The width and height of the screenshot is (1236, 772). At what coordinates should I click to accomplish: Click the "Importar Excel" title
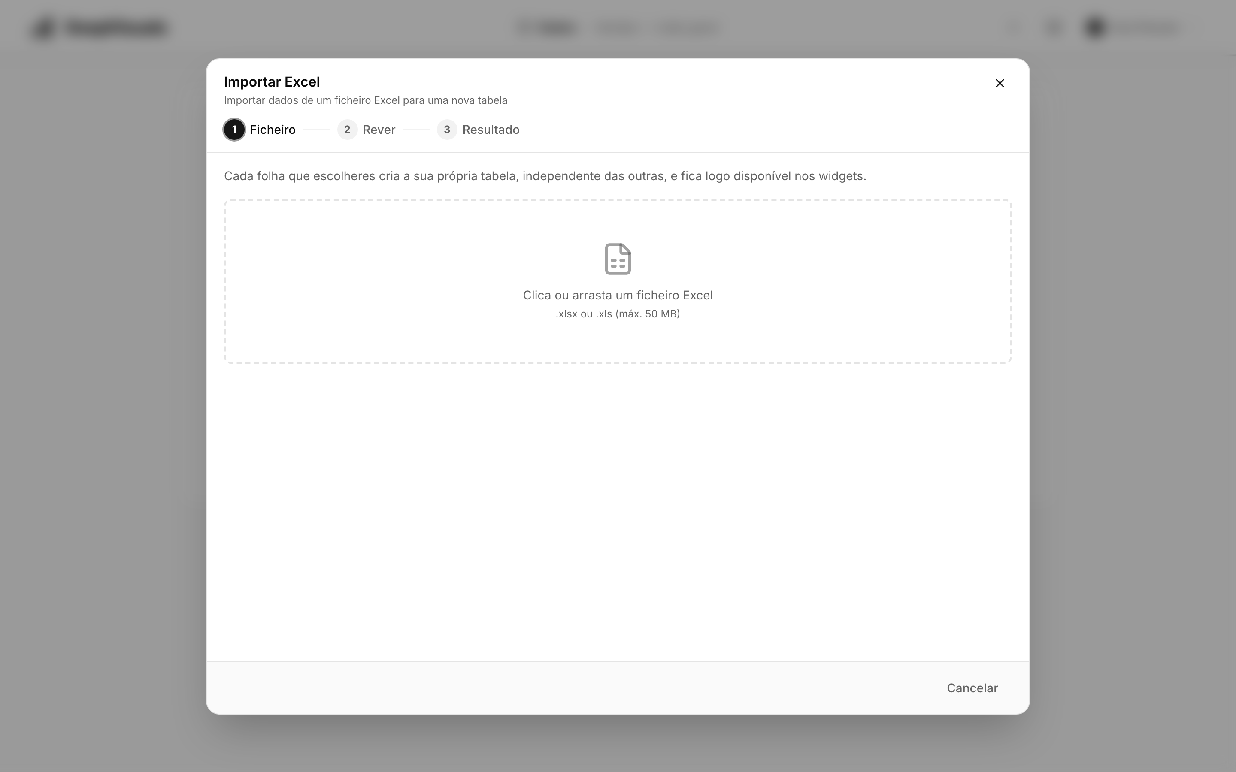[x=272, y=81]
